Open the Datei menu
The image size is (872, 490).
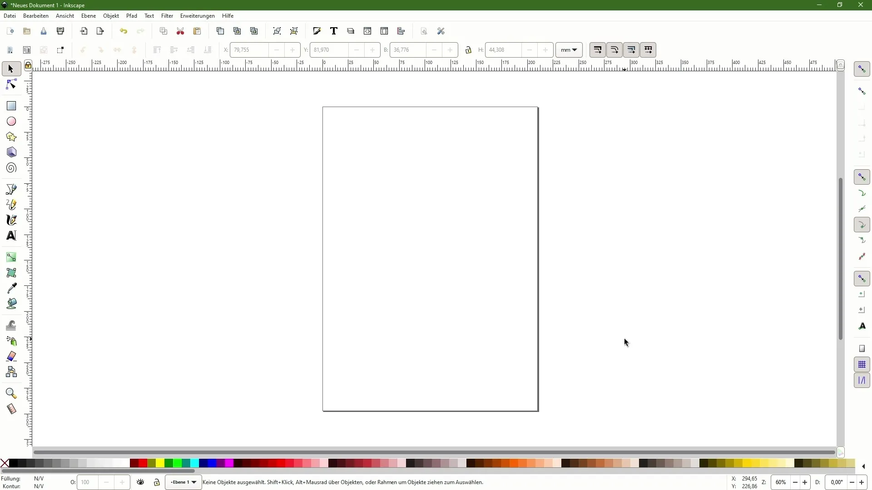(10, 16)
